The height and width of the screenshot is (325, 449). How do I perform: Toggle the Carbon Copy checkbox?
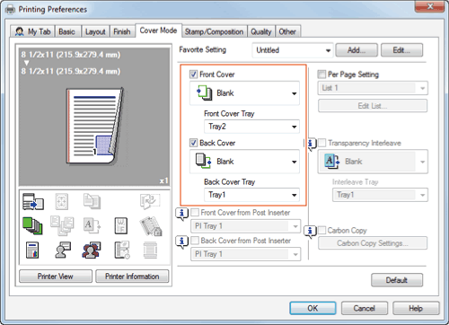coord(321,230)
